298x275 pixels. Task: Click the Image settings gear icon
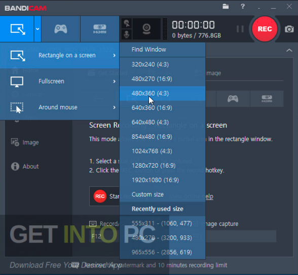click(15, 142)
